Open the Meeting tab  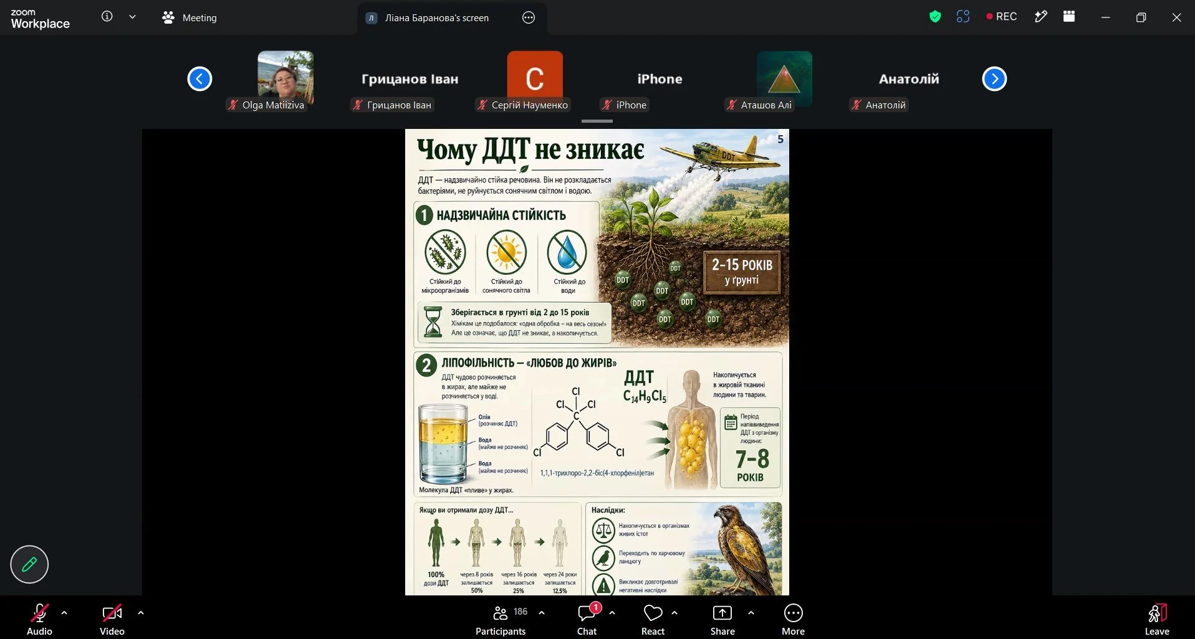[x=189, y=17]
